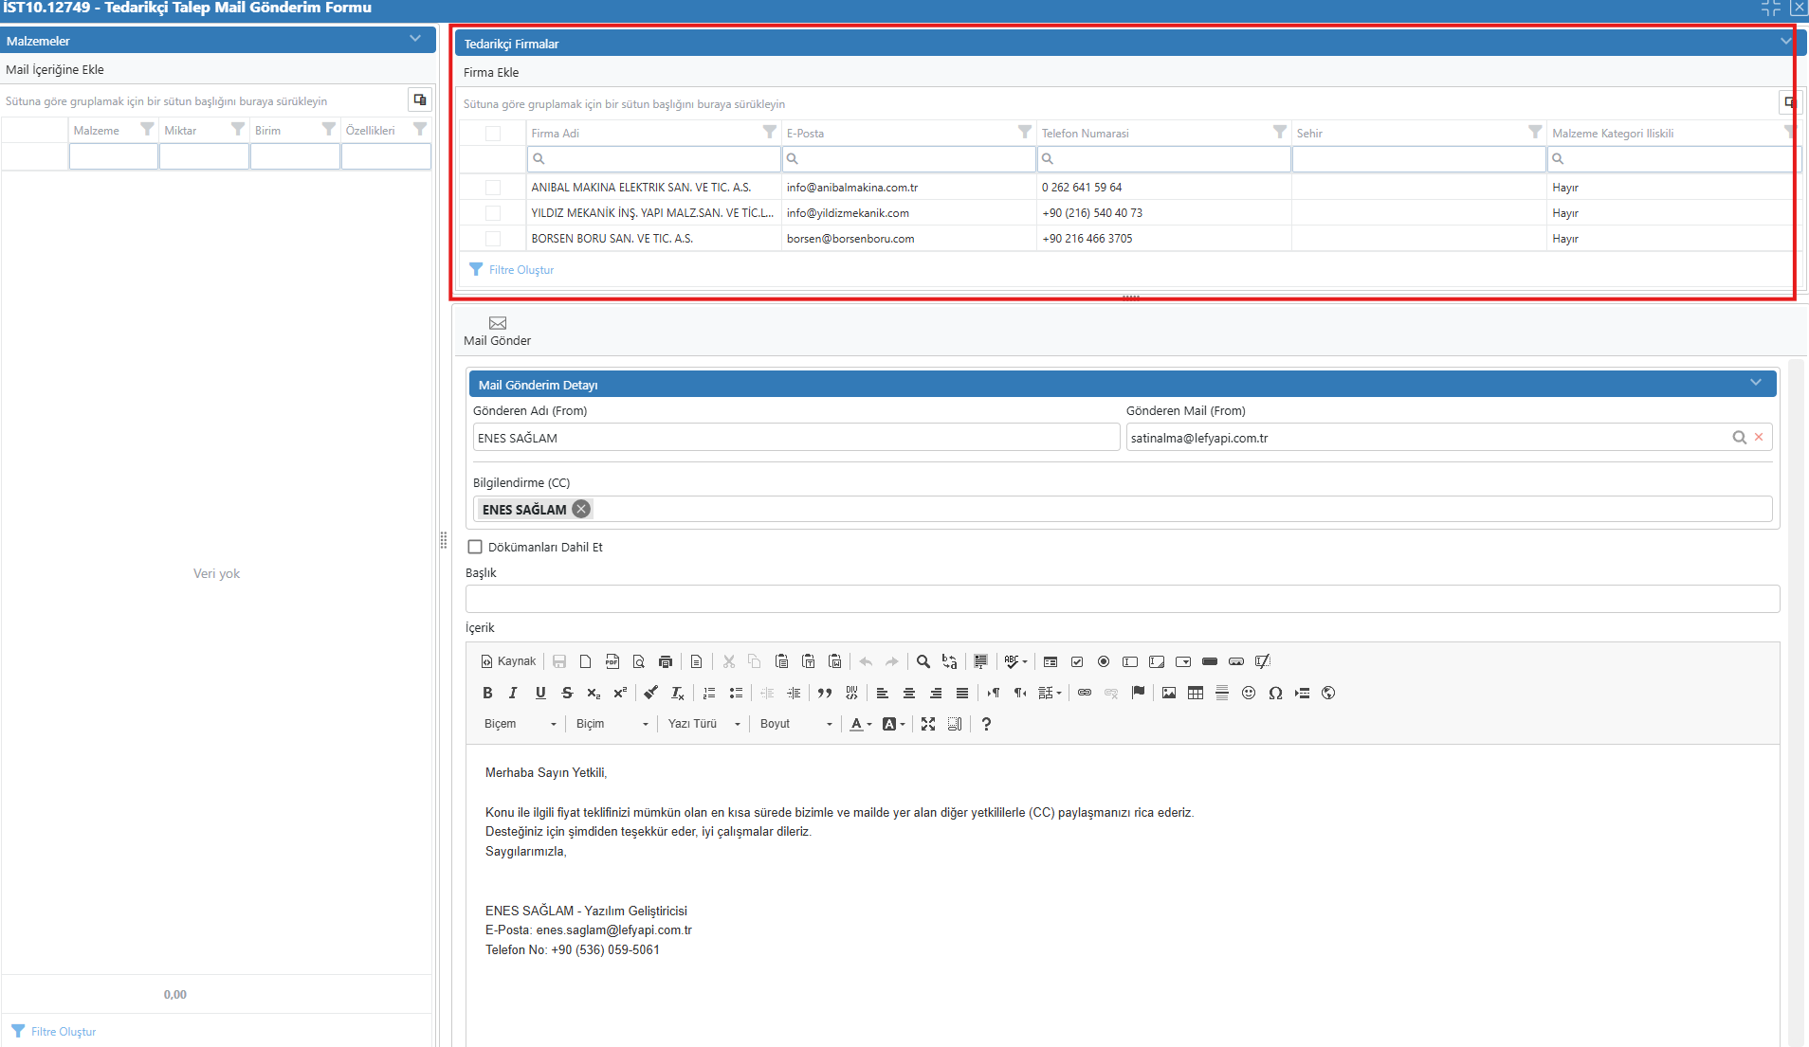Insert a table into mail content

click(x=1196, y=693)
